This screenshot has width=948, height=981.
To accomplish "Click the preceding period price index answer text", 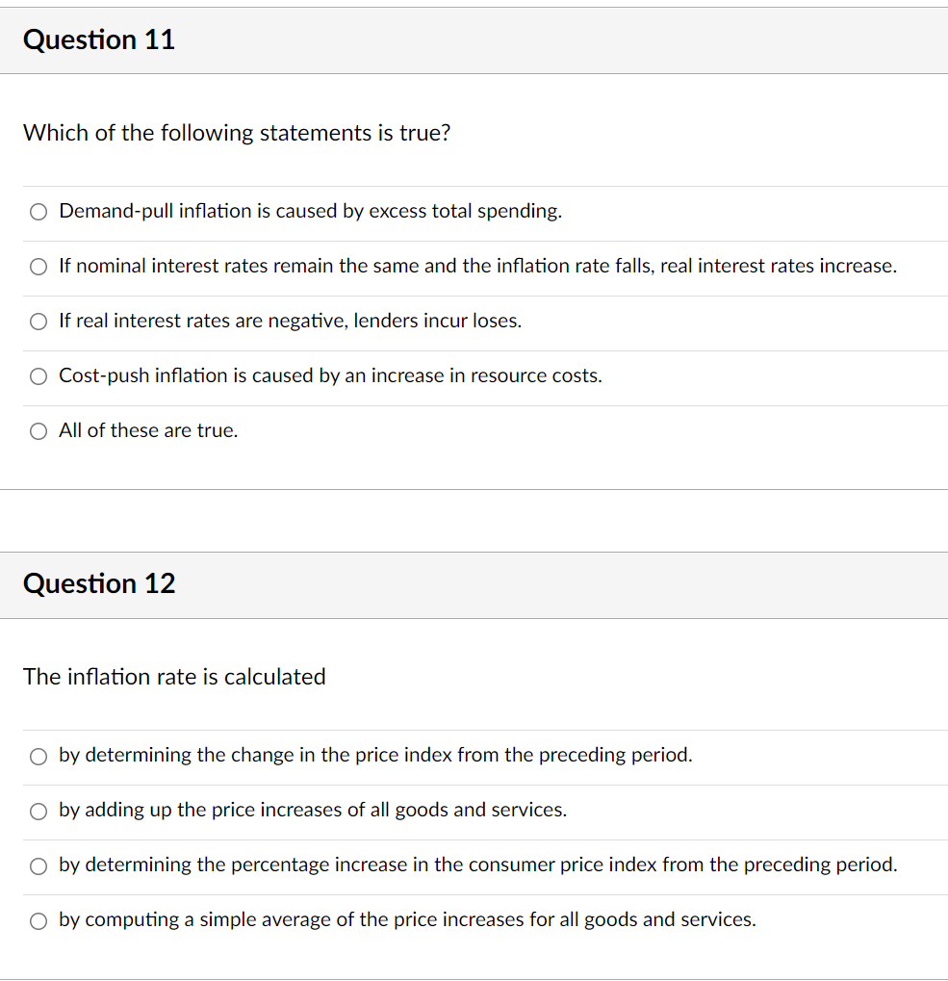I will click(373, 755).
